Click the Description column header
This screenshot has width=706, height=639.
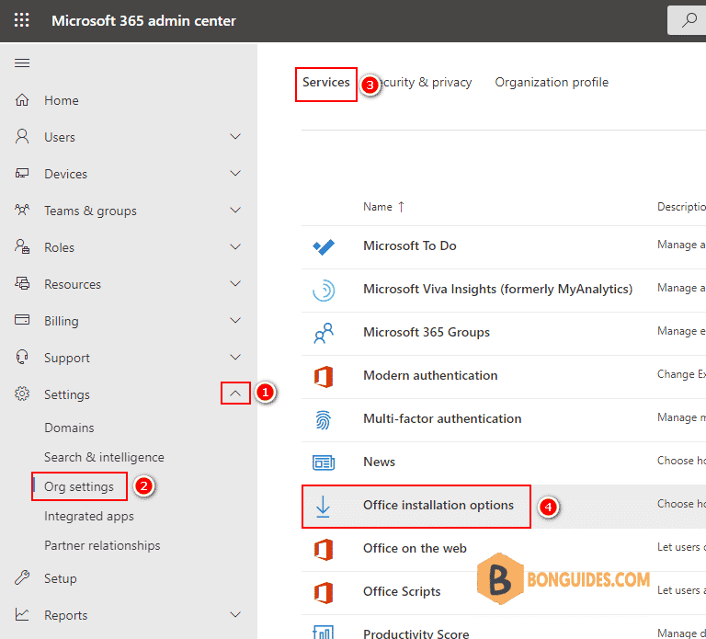681,207
